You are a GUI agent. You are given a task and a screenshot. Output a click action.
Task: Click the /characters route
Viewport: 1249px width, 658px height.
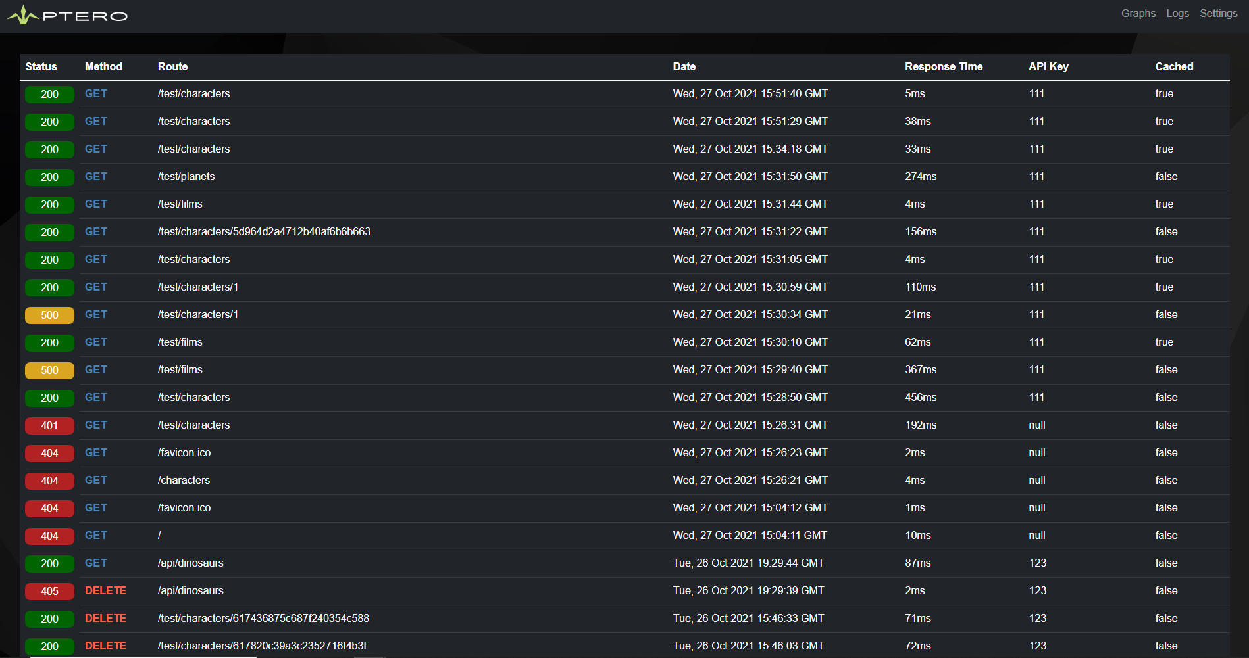pos(184,480)
